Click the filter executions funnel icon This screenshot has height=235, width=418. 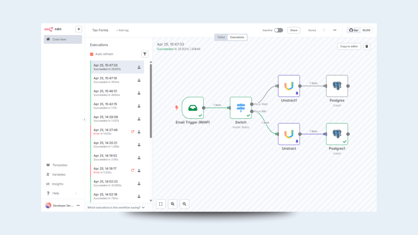145,54
